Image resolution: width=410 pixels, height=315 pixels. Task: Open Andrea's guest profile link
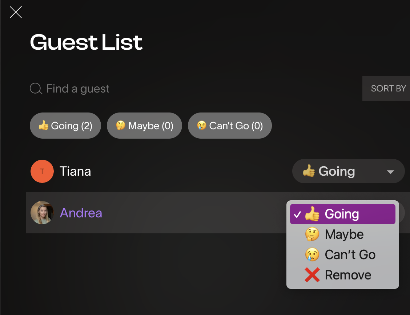pos(81,213)
